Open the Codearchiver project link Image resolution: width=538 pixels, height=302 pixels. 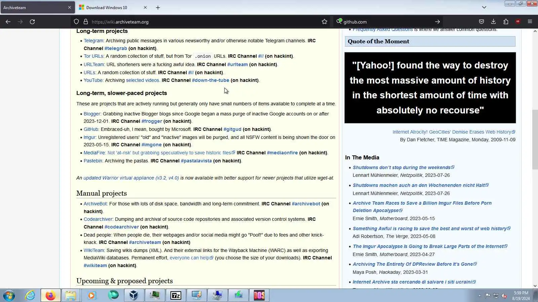[98, 219]
